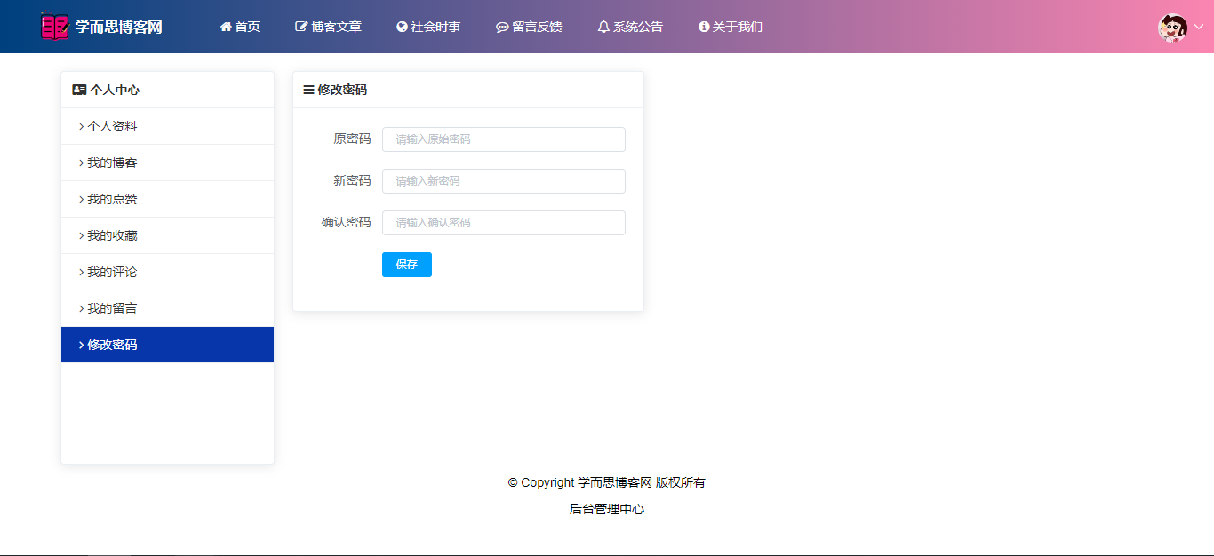Focus the 确认密码 input field
1214x556 pixels.
pos(503,223)
